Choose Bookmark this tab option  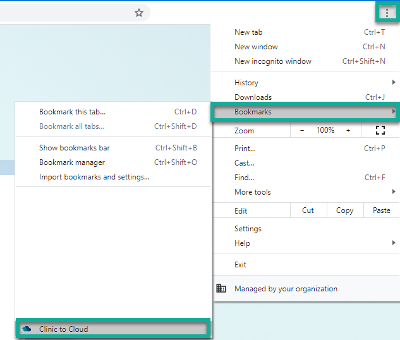click(72, 112)
